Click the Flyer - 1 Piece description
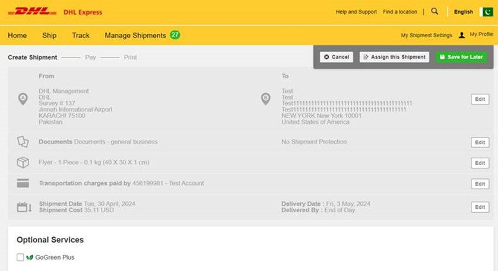 (94, 162)
